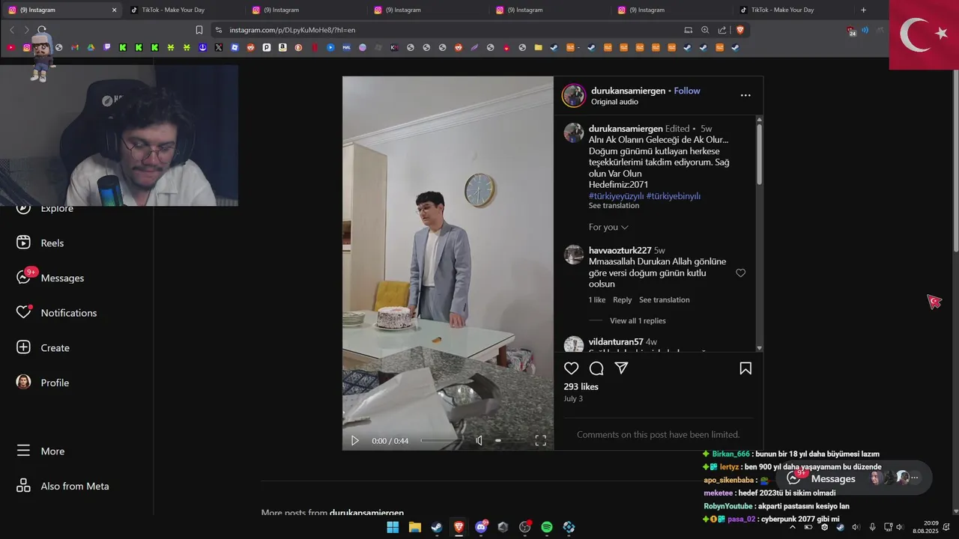Bookmark this page via the address bar icon
Image resolution: width=959 pixels, height=539 pixels.
pyautogui.click(x=199, y=30)
